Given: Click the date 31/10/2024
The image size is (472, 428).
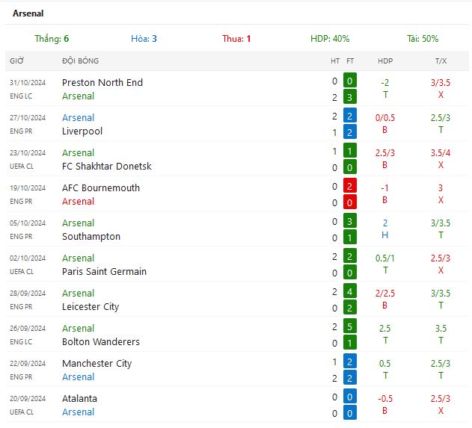Looking at the screenshot, I should pos(28,83).
